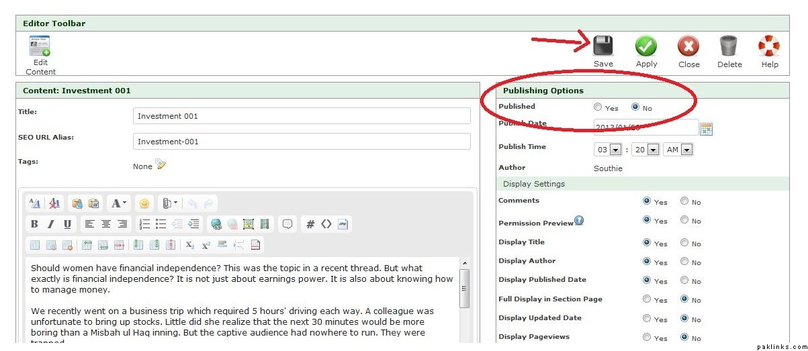Open the publish date calendar picker

tap(706, 129)
